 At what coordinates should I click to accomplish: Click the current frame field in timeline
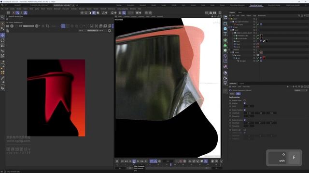click(168, 161)
